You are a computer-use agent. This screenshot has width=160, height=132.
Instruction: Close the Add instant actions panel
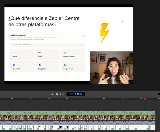[83, 35]
